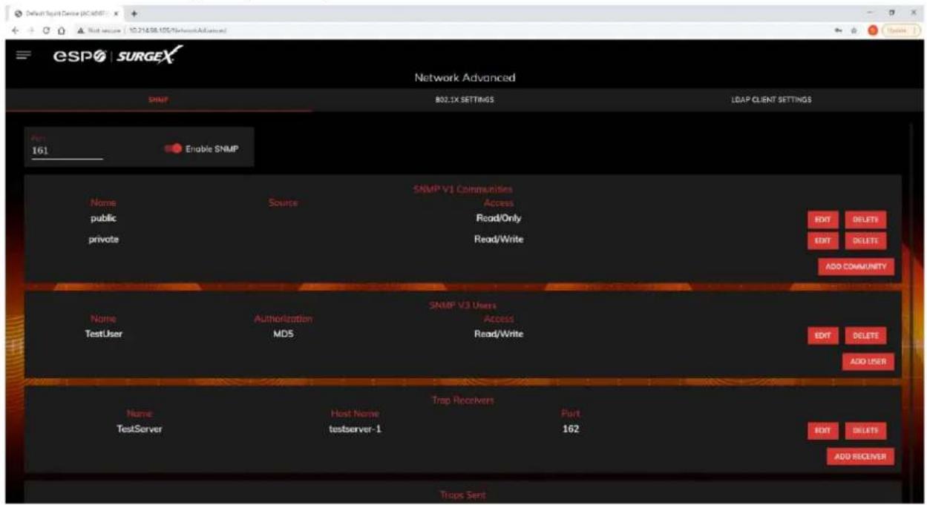
Task: Edit the private community
Action: pyautogui.click(x=822, y=240)
